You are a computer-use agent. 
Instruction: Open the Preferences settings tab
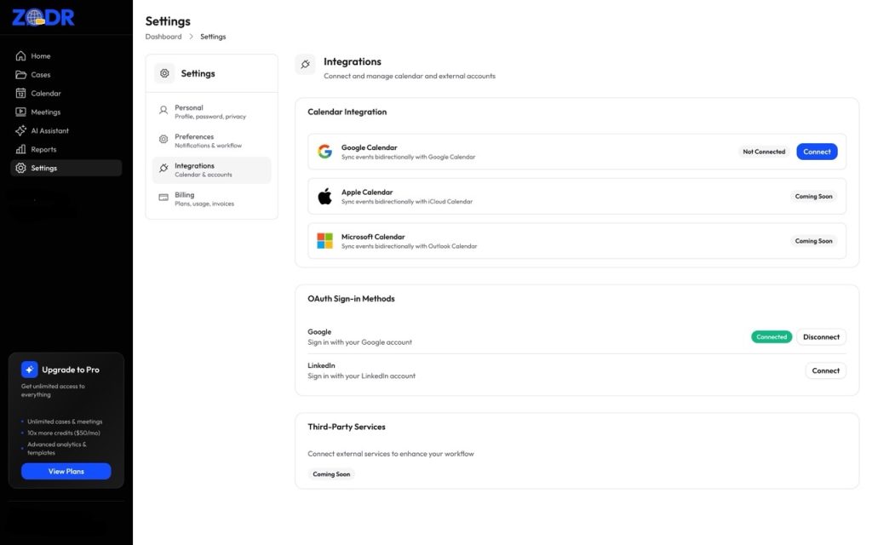[211, 141]
